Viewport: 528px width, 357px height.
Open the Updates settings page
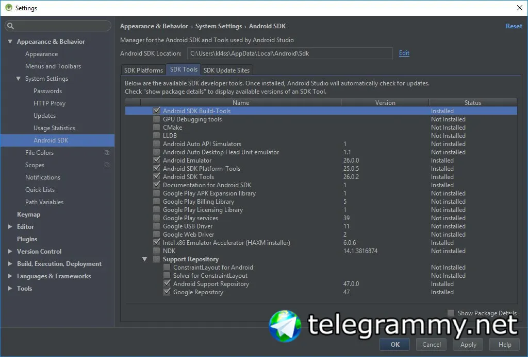pyautogui.click(x=44, y=116)
